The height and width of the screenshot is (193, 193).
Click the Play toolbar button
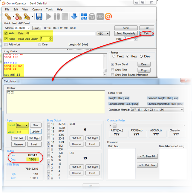pyautogui.click(x=48, y=16)
